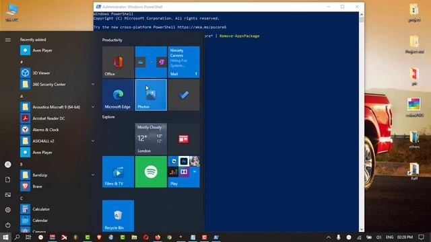Open the OneDrive and OneNote group tile
This screenshot has width=431, height=242.
coord(151,62)
